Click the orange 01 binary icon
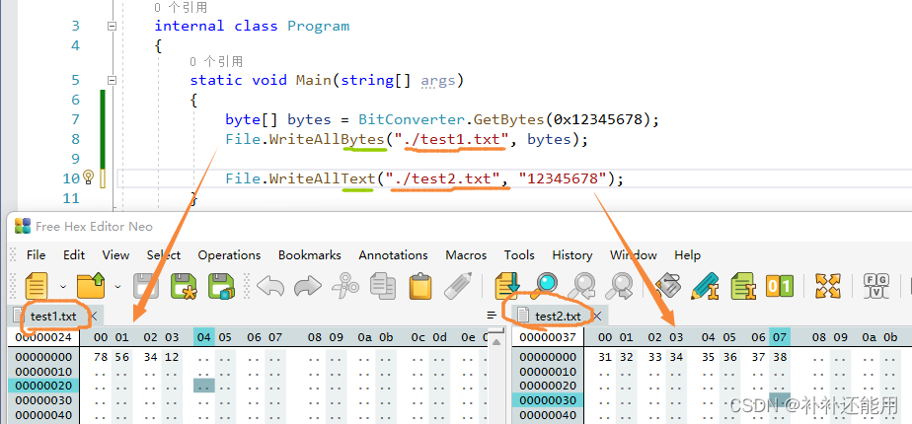Screen dimensions: 912x424 (x=780, y=286)
